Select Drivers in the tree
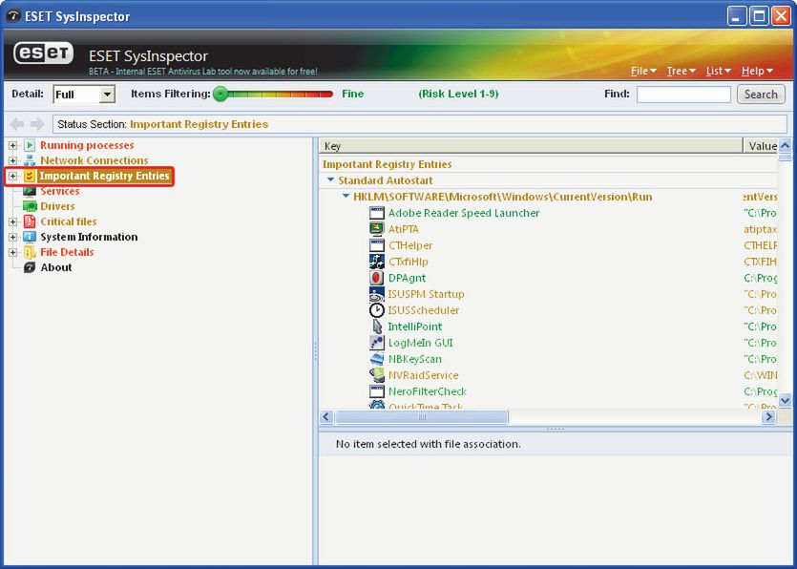797x569 pixels. tap(57, 206)
